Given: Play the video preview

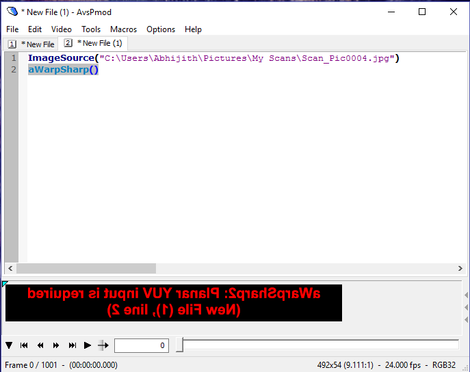Looking at the screenshot, I should tap(87, 345).
